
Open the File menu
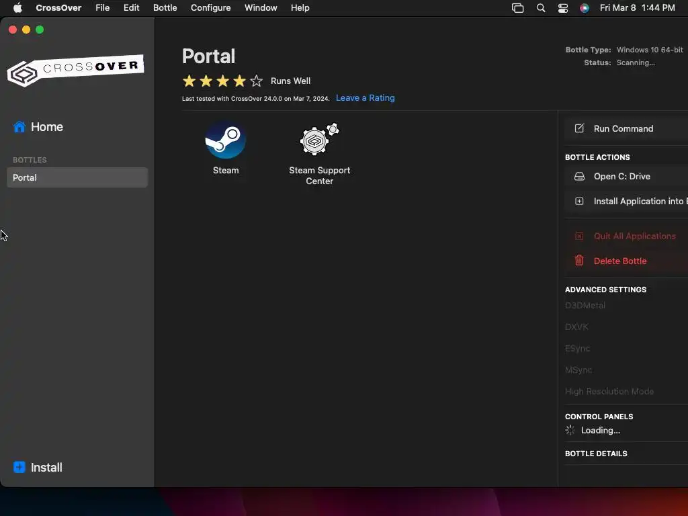point(103,8)
